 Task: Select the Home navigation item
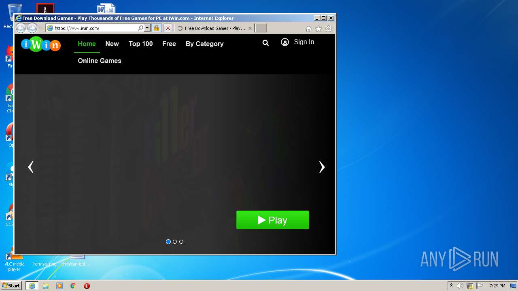pos(87,44)
